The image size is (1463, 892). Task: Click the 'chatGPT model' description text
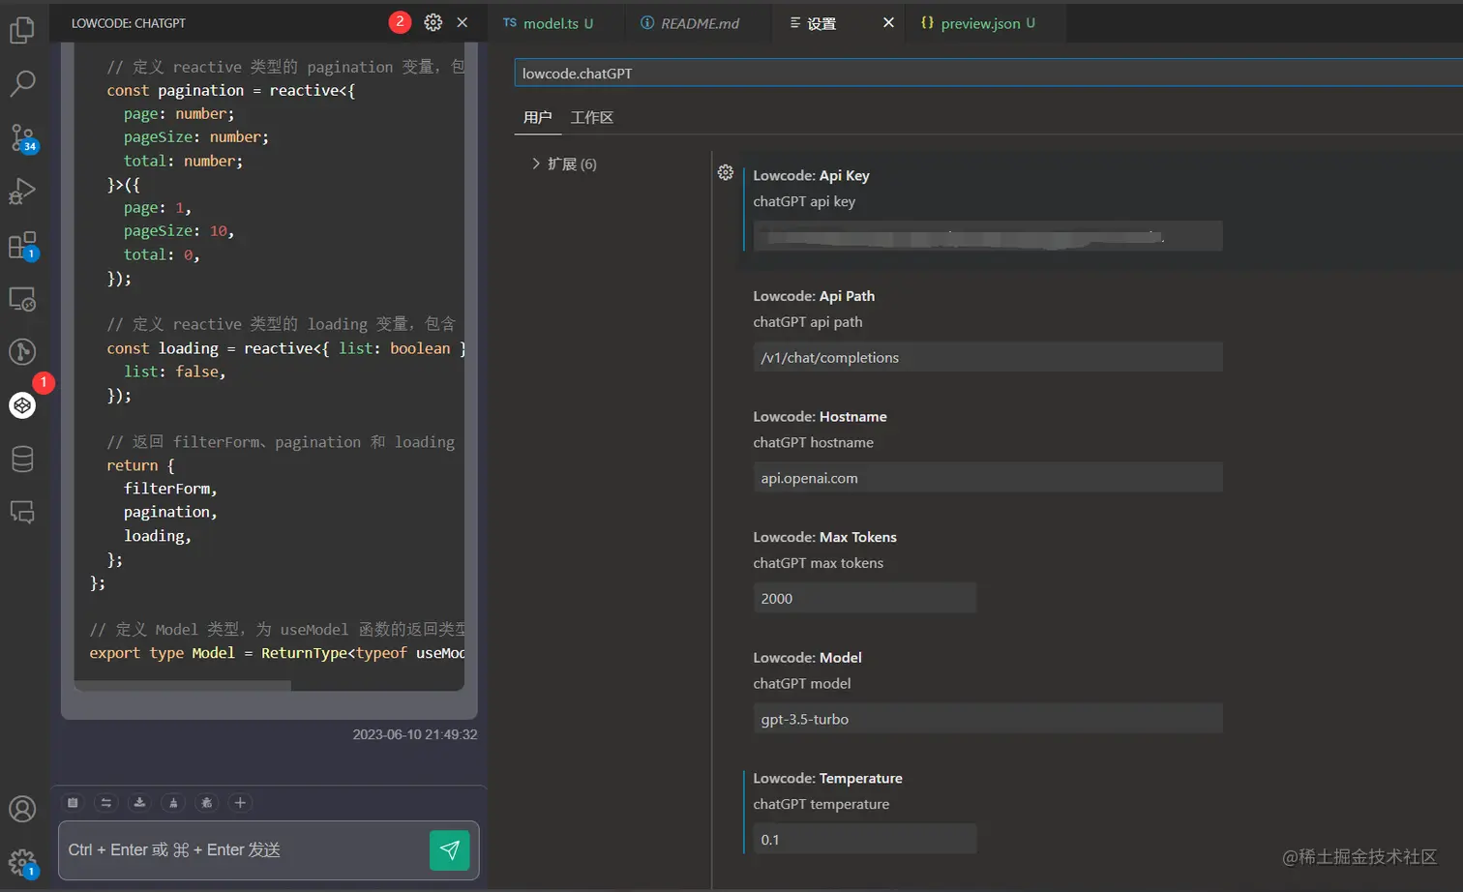point(802,684)
